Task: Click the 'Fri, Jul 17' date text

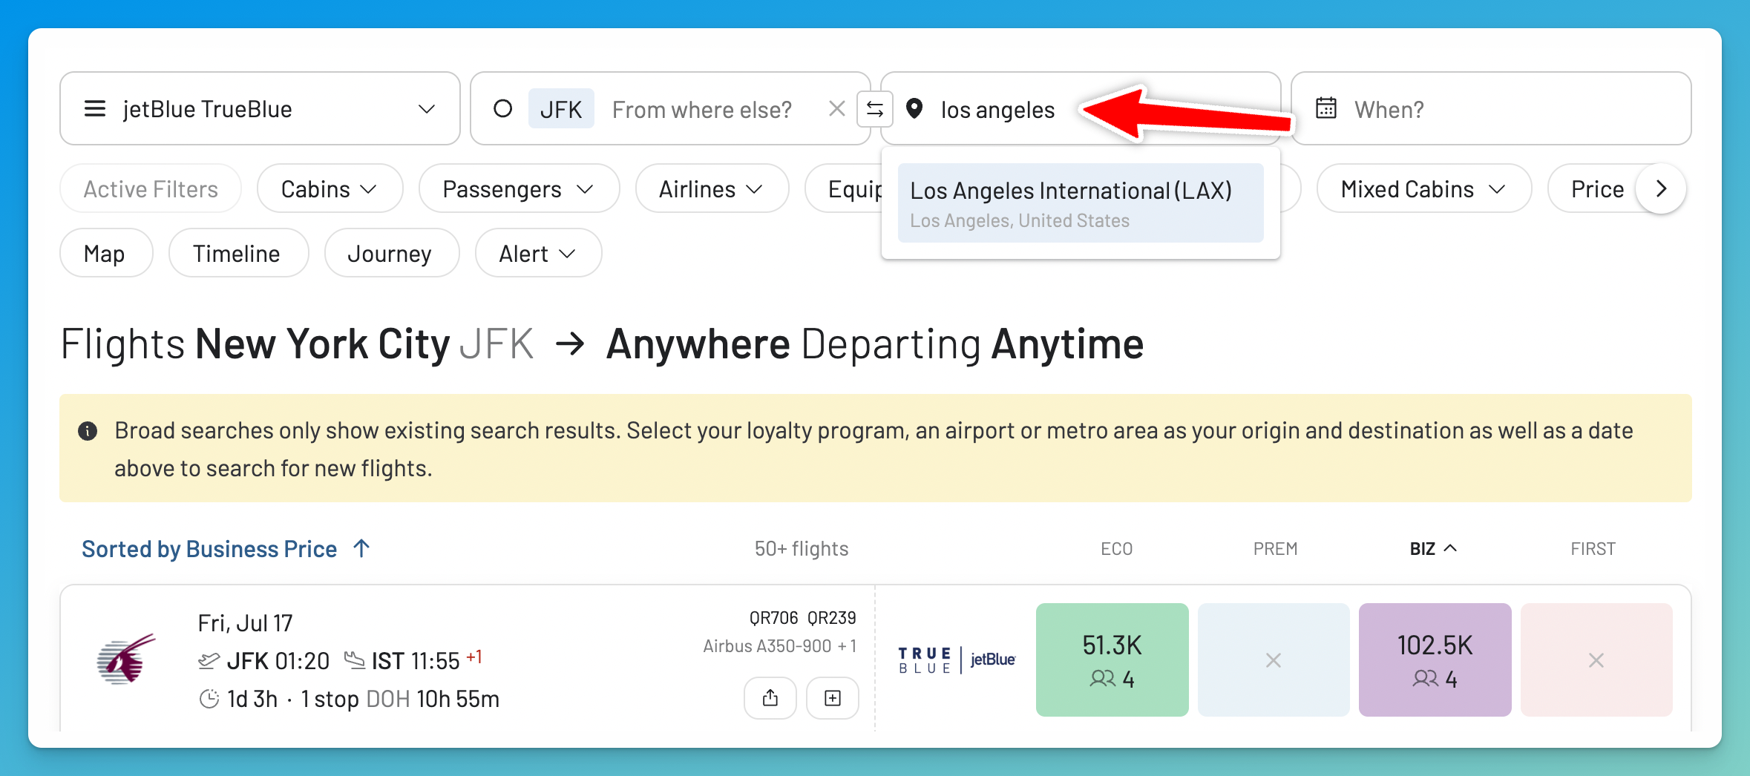Action: click(x=245, y=623)
